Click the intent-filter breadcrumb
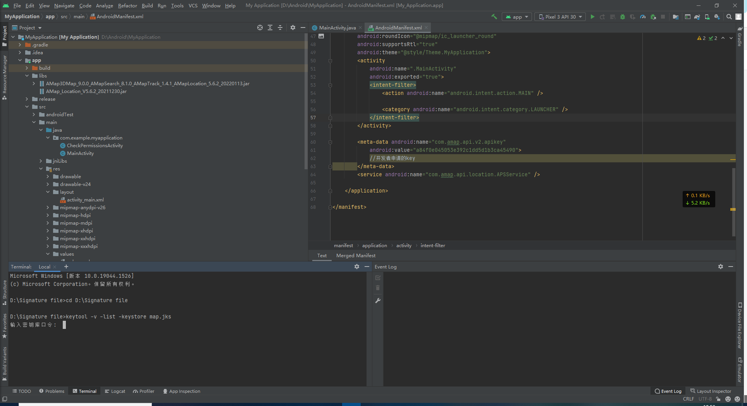This screenshot has width=747, height=406. 433,246
